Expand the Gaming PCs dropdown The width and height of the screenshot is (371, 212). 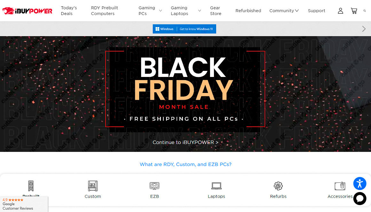coord(161,11)
